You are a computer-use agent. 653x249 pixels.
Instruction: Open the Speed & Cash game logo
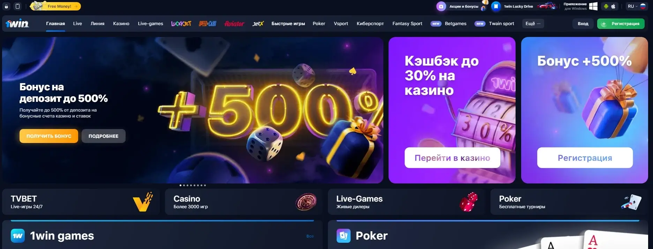208,24
